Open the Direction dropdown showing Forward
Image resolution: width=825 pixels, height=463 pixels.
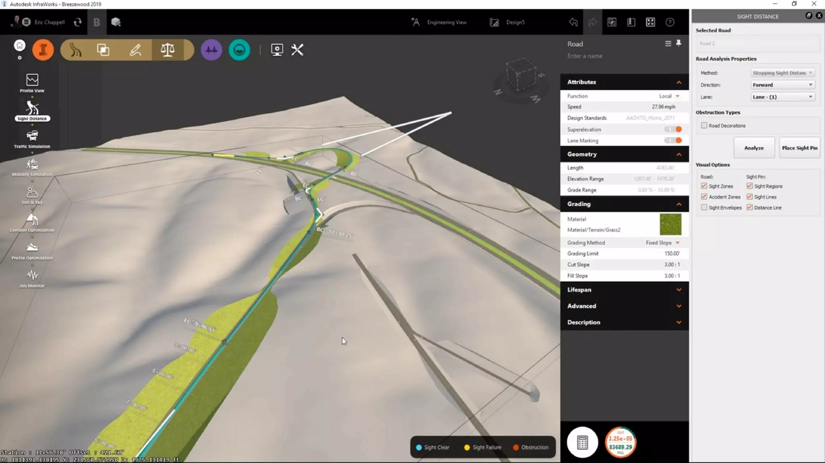(782, 85)
